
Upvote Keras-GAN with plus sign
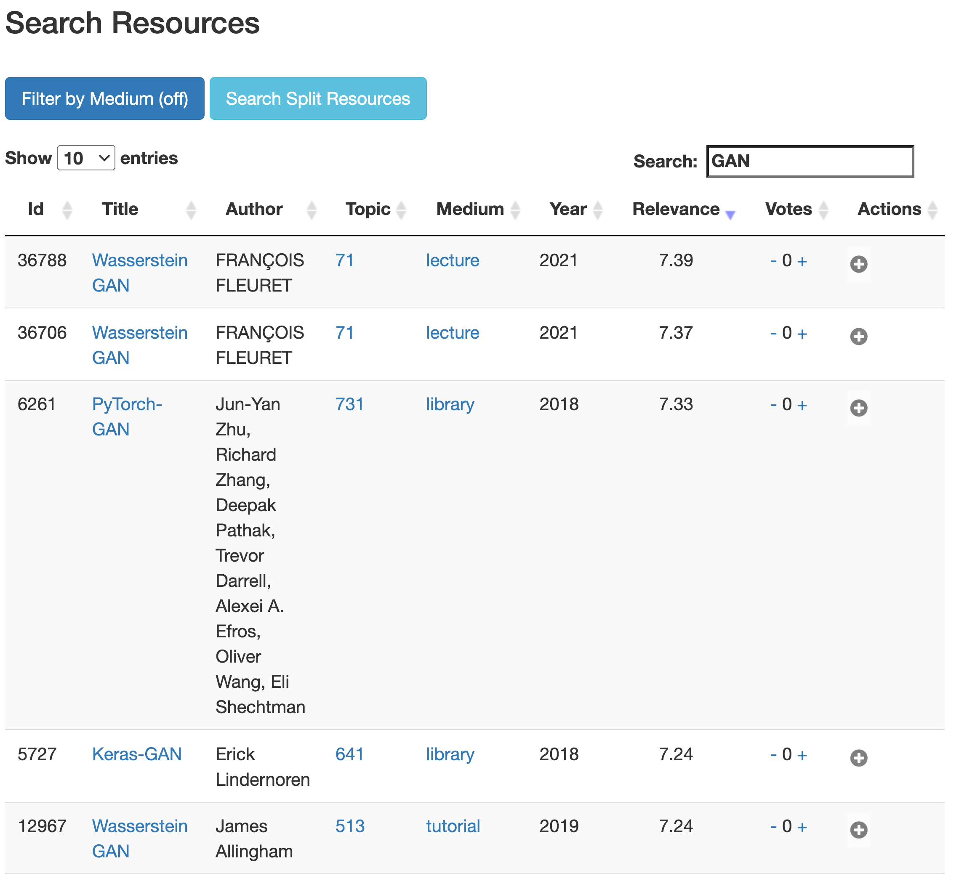802,755
